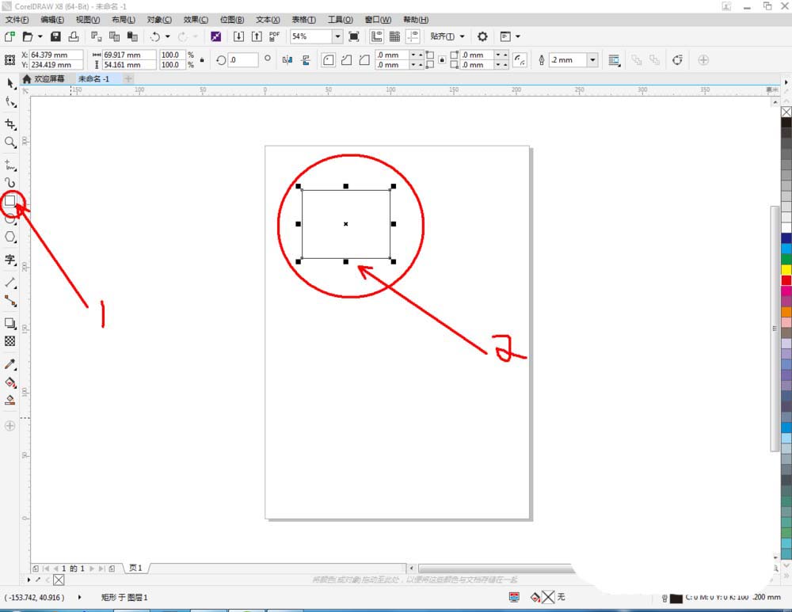The height and width of the screenshot is (612, 792).
Task: Open the 文件(F) menu
Action: (x=17, y=20)
